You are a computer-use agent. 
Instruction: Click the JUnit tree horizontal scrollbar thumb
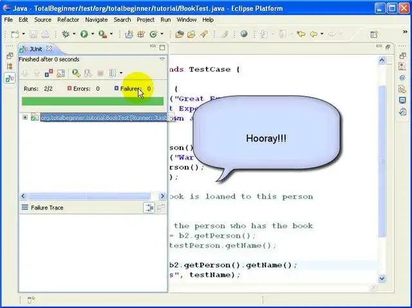tap(89, 196)
